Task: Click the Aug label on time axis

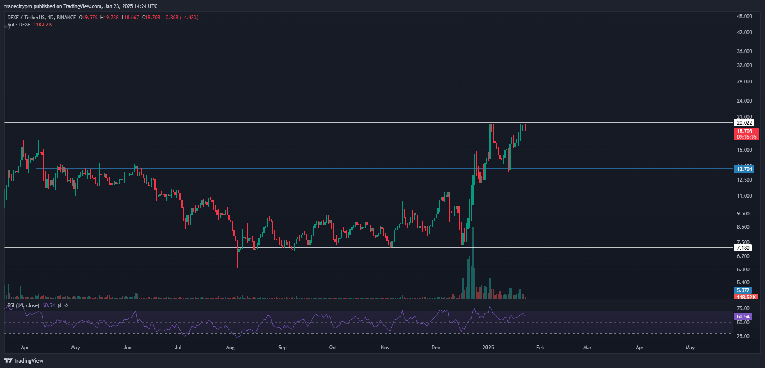Action: (x=230, y=348)
